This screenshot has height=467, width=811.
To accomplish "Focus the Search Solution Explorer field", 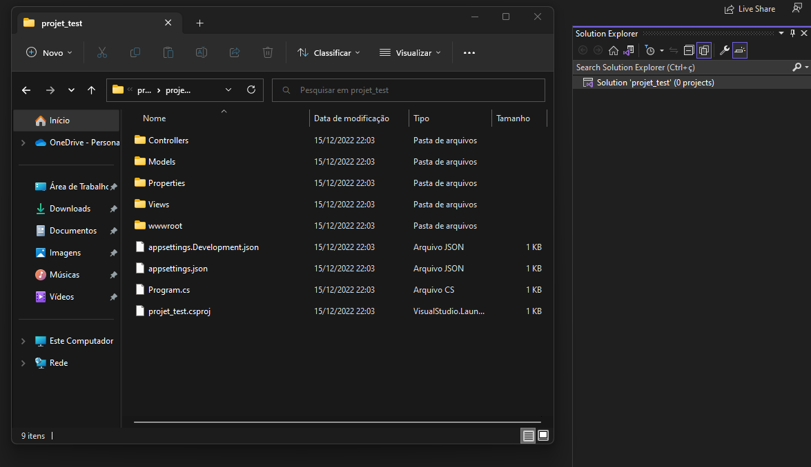I will 682,67.
